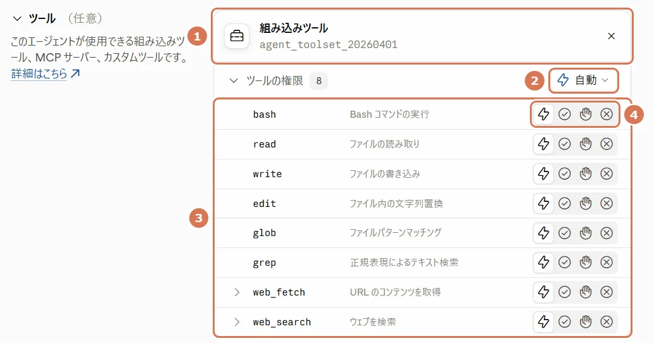Click the web_search tool name

tap(282, 322)
